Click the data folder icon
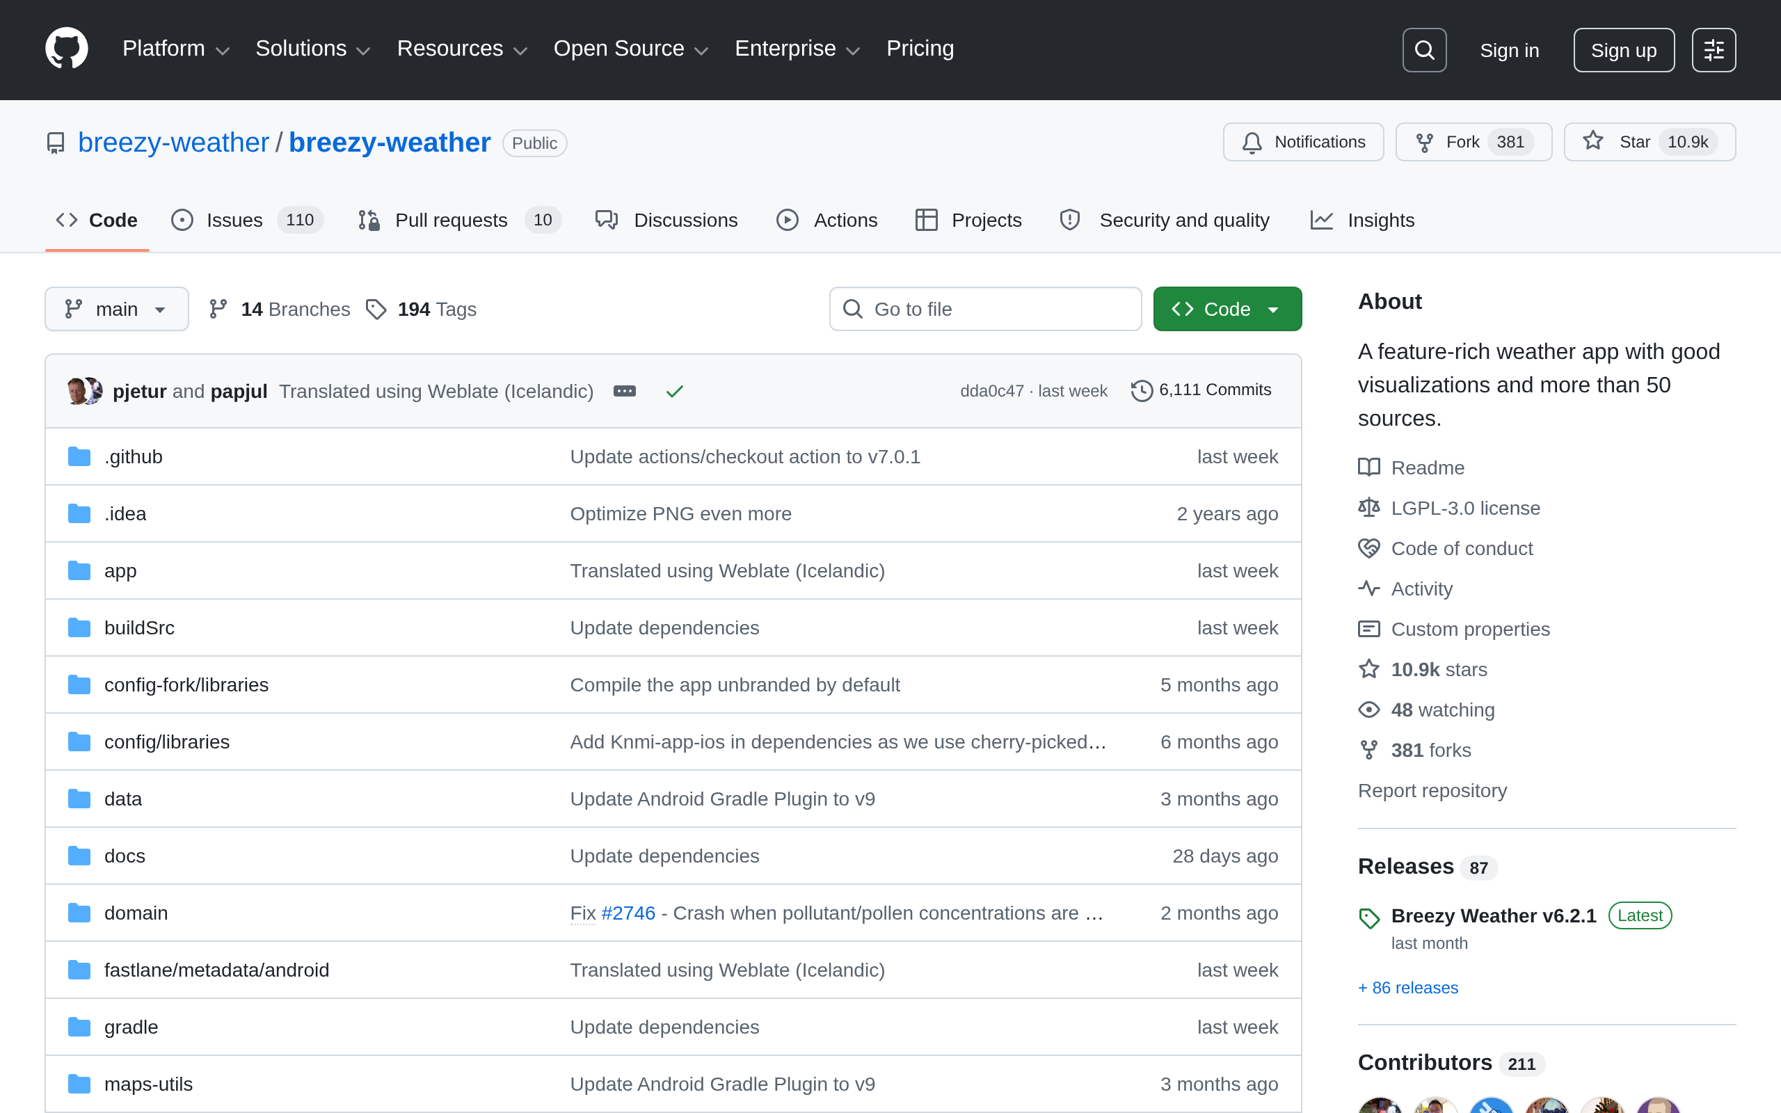Image resolution: width=1781 pixels, height=1113 pixels. tap(79, 799)
